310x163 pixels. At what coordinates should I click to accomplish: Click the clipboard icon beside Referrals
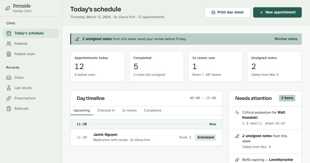(x=9, y=109)
